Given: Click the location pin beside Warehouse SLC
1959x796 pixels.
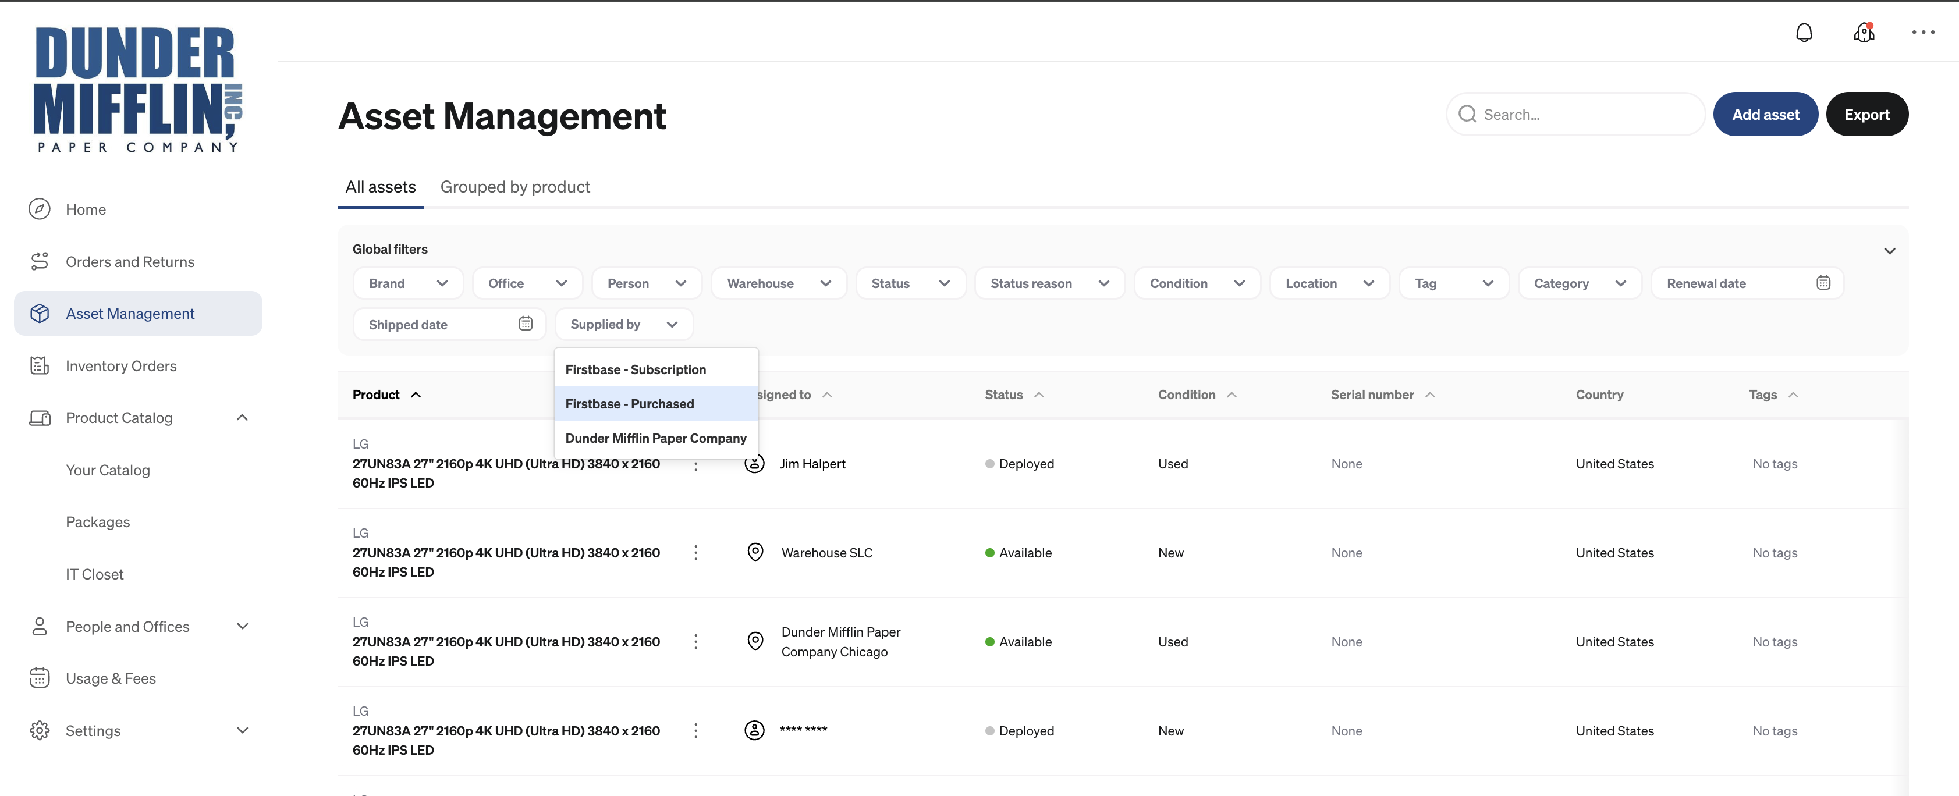Looking at the screenshot, I should (x=755, y=552).
